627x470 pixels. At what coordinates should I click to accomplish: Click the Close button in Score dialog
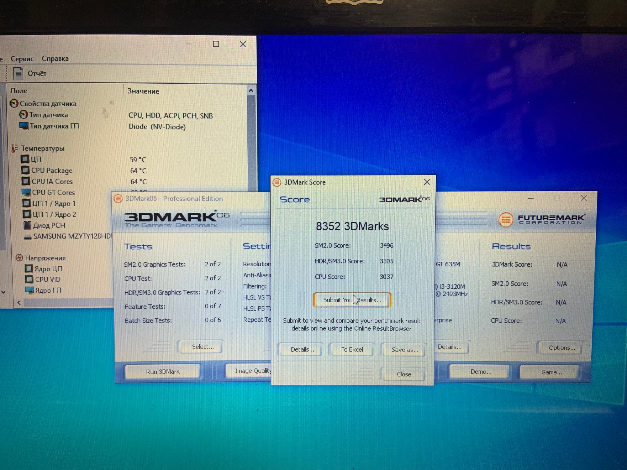click(x=403, y=374)
